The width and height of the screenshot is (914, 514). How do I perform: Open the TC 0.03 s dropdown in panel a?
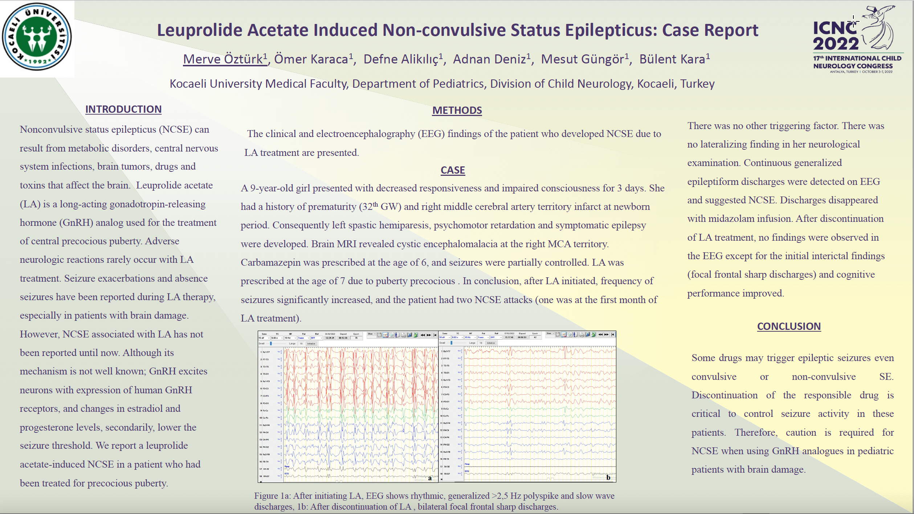point(277,338)
